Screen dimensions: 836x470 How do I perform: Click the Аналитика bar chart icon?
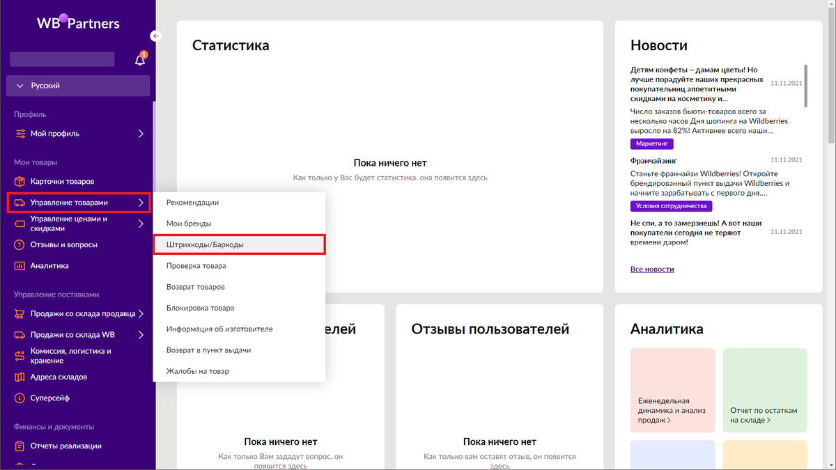coord(20,265)
